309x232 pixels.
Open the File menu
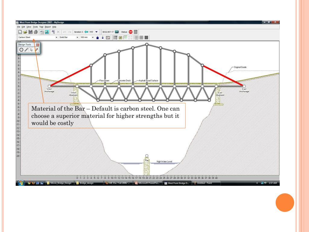click(x=18, y=27)
